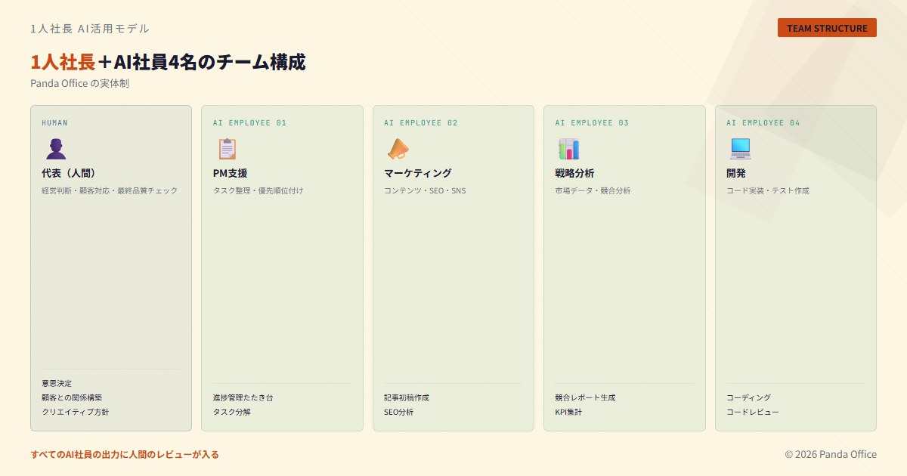Click the 進捗管理たたき台 task item
Viewport: 907px width, 476px height.
pos(243,397)
